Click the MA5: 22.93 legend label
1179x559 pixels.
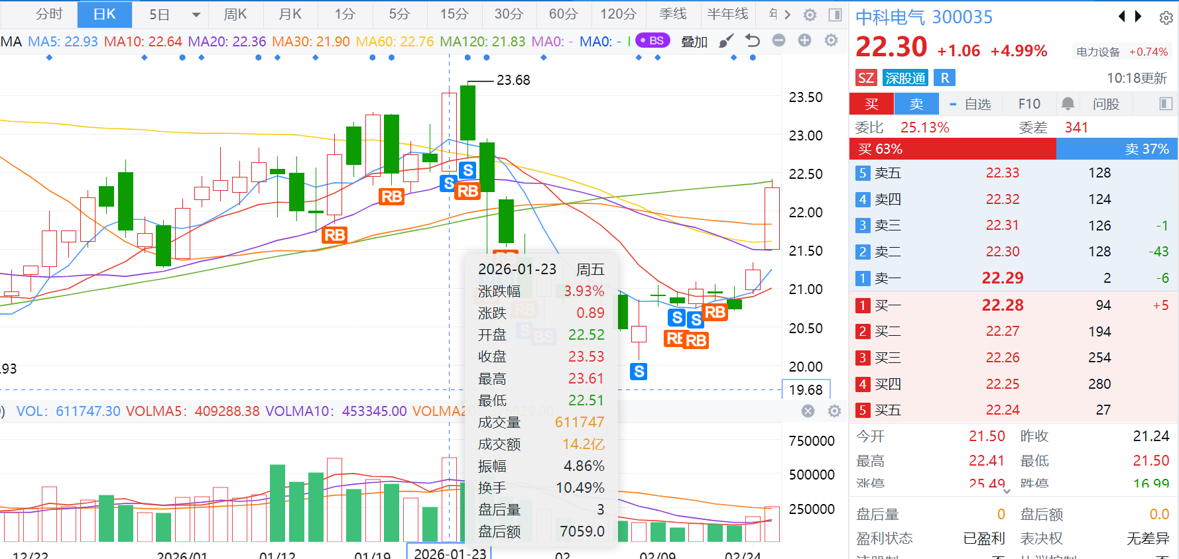coord(63,42)
